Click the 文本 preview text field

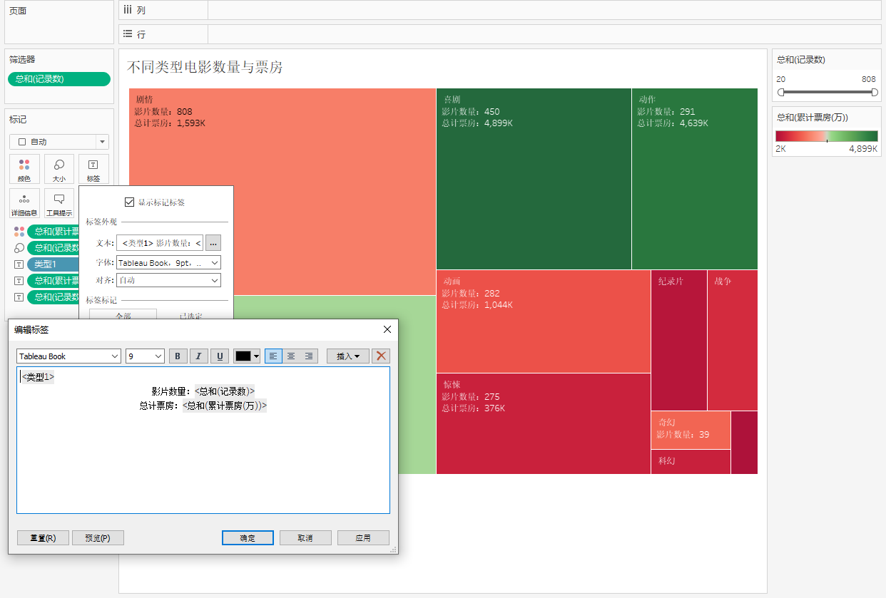click(x=160, y=243)
